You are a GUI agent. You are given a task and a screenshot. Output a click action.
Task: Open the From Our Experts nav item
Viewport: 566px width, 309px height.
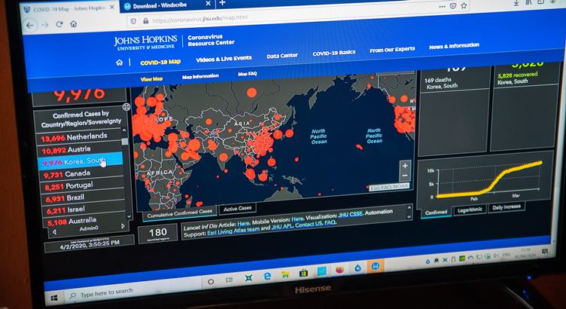pyautogui.click(x=392, y=50)
